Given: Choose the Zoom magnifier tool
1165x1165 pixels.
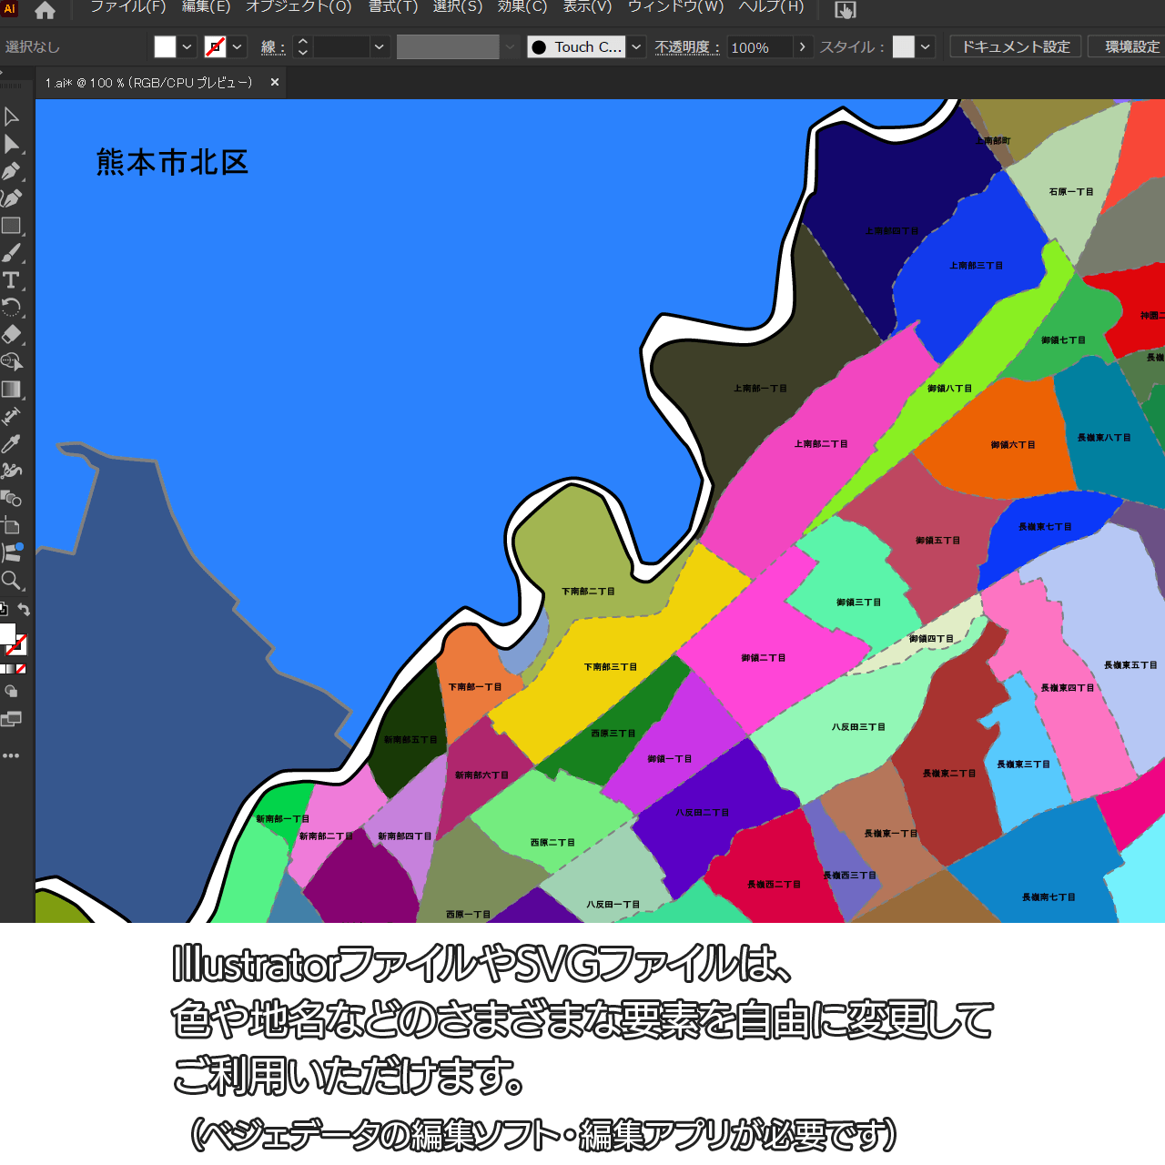Looking at the screenshot, I should click(x=11, y=581).
